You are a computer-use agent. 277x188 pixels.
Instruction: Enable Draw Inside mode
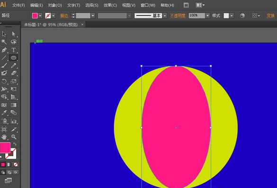coord(16,172)
